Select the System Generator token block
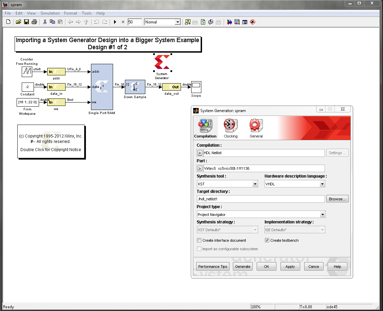Screen dimensions: 383x311 (x=162, y=62)
